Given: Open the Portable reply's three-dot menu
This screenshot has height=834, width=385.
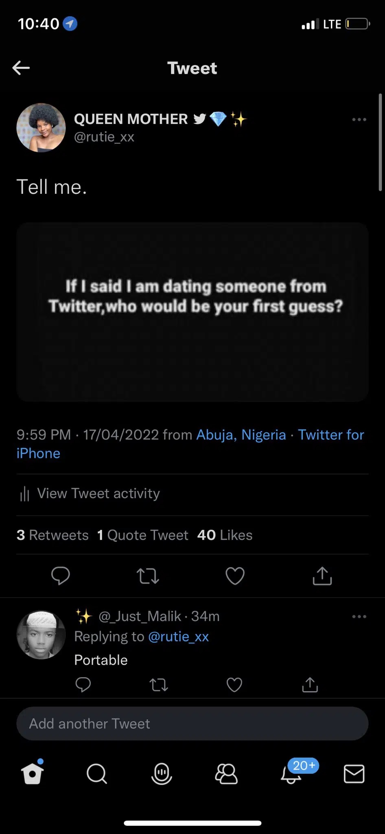Looking at the screenshot, I should tap(359, 617).
